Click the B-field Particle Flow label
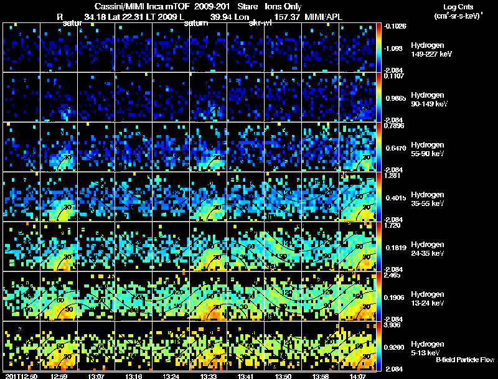 [x=465, y=360]
